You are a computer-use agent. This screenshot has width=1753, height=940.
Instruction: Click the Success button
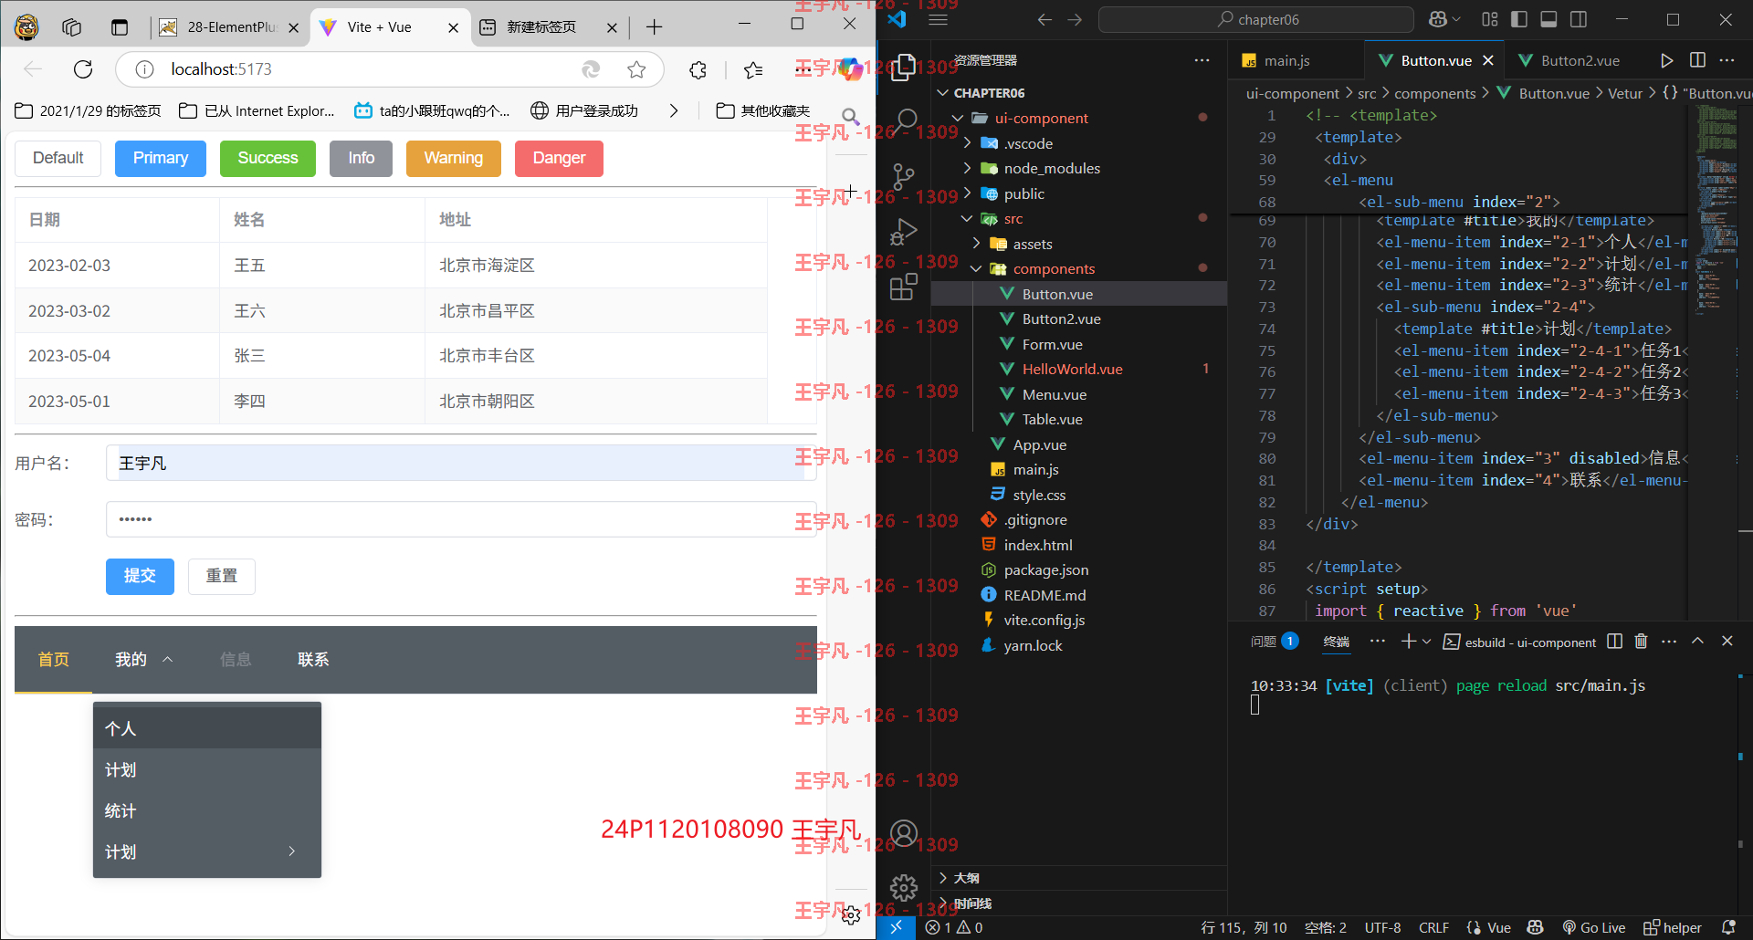click(268, 159)
